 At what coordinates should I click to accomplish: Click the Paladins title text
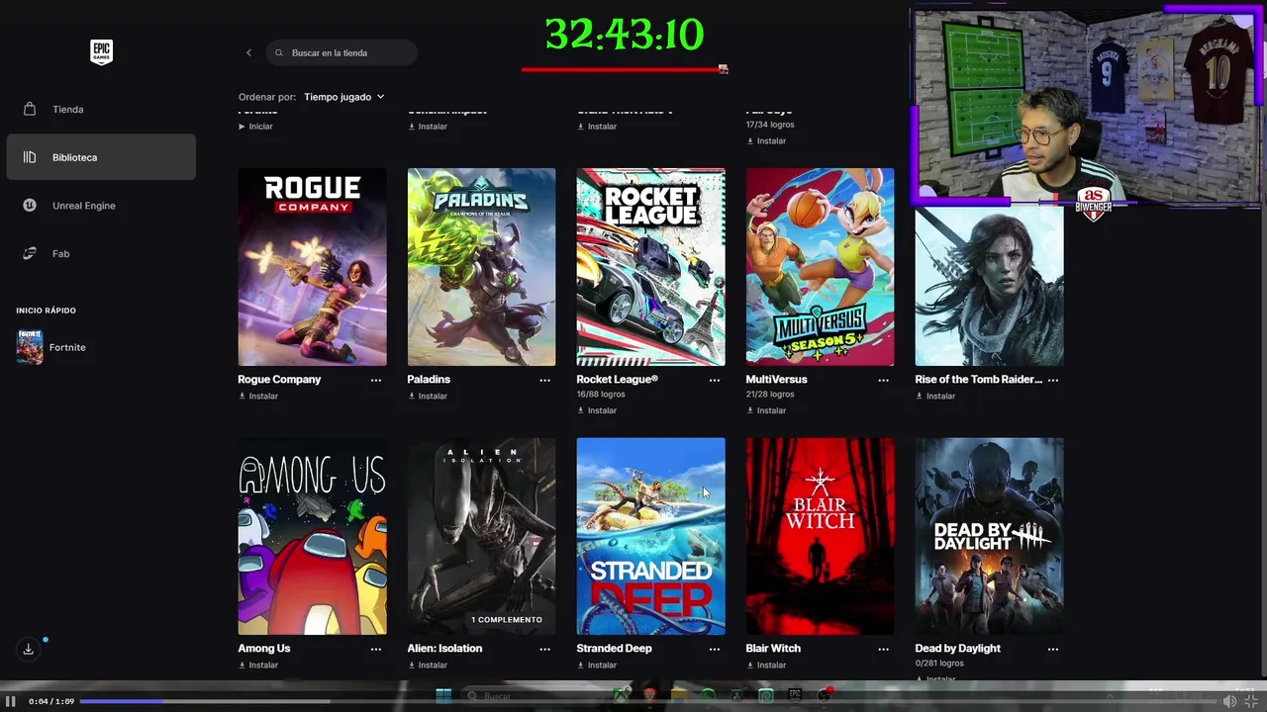coord(429,380)
